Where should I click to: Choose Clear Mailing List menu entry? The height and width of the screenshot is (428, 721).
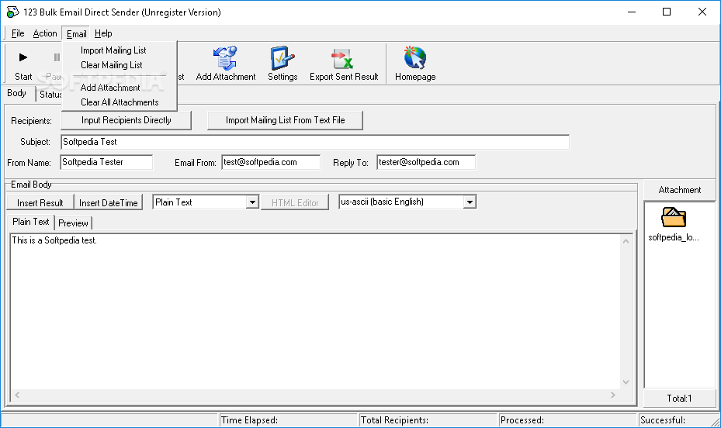tap(112, 65)
